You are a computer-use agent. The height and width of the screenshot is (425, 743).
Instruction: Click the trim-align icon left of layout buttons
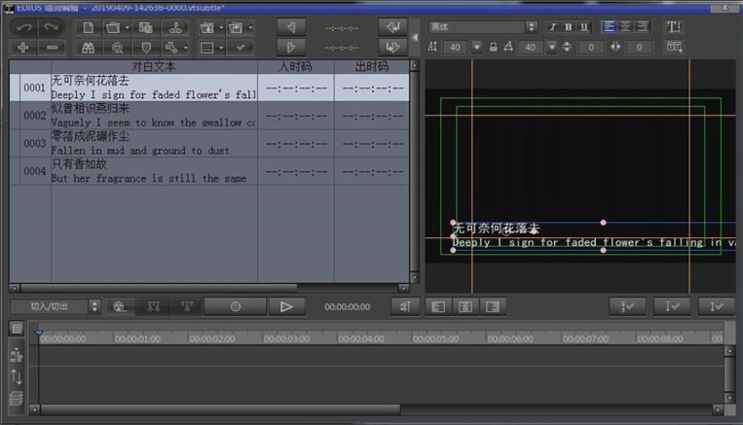(405, 306)
